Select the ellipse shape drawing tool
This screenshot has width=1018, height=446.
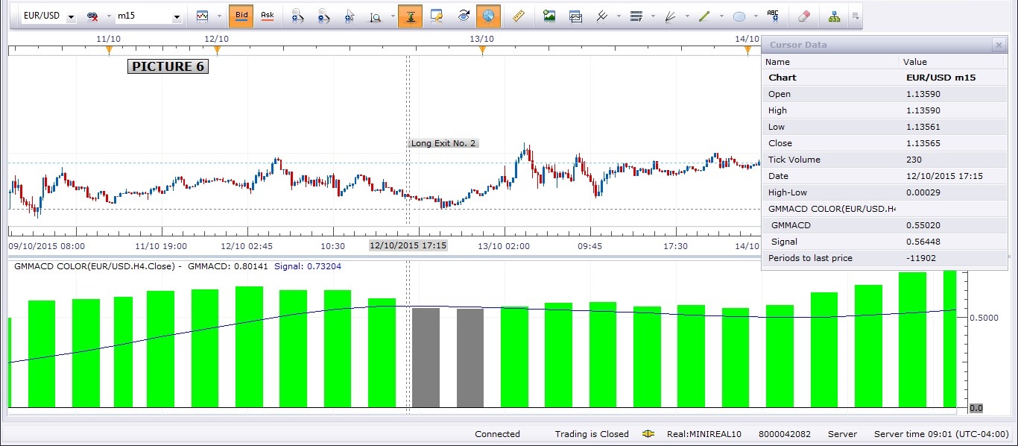[x=739, y=16]
